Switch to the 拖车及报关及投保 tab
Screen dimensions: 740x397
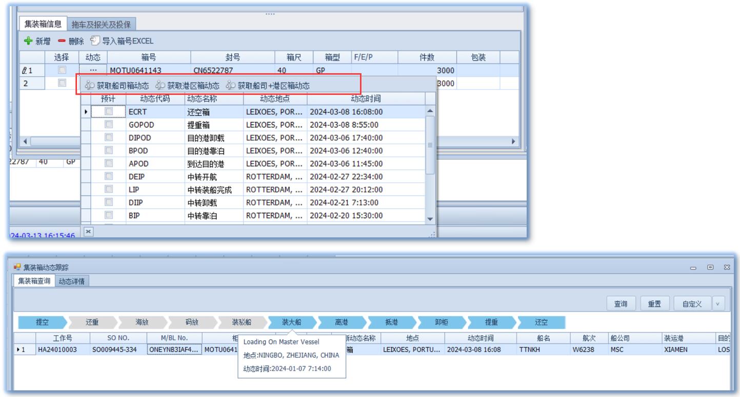(x=101, y=24)
